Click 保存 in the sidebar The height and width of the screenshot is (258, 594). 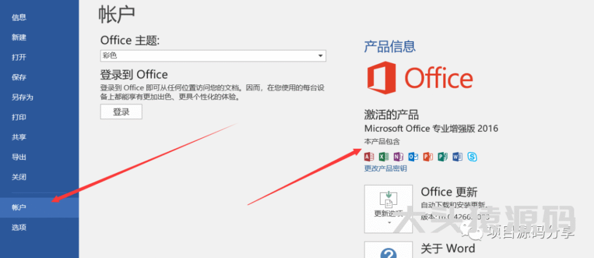[19, 78]
